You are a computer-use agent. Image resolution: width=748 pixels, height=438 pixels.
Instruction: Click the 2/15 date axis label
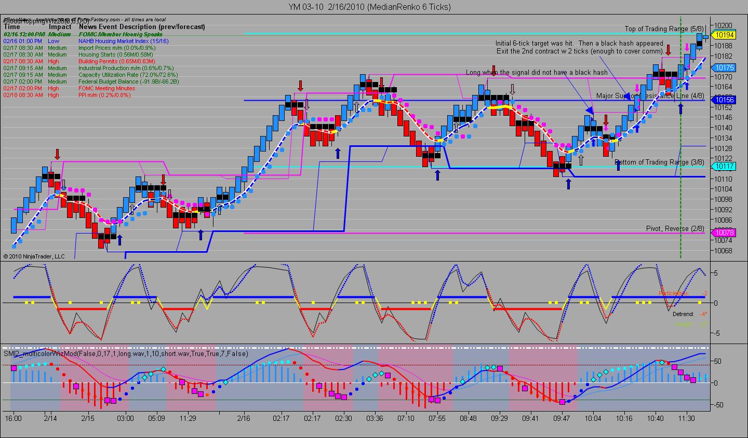pyautogui.click(x=87, y=418)
